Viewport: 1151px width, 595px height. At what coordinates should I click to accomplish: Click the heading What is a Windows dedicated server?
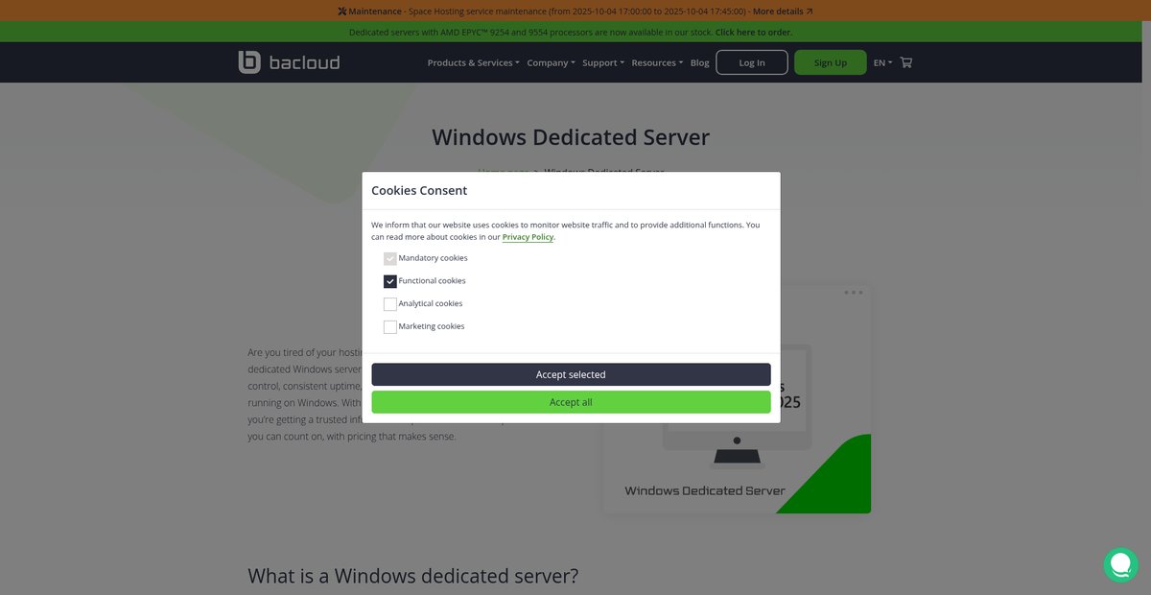click(413, 576)
